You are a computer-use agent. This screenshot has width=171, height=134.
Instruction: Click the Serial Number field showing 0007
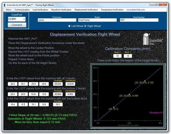pyautogui.click(x=139, y=20)
